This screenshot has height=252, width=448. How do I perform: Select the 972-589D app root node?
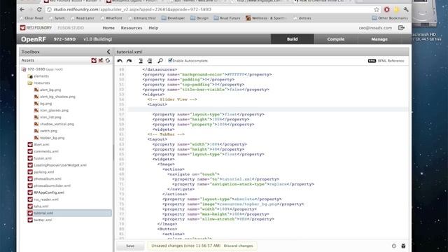click(x=42, y=69)
